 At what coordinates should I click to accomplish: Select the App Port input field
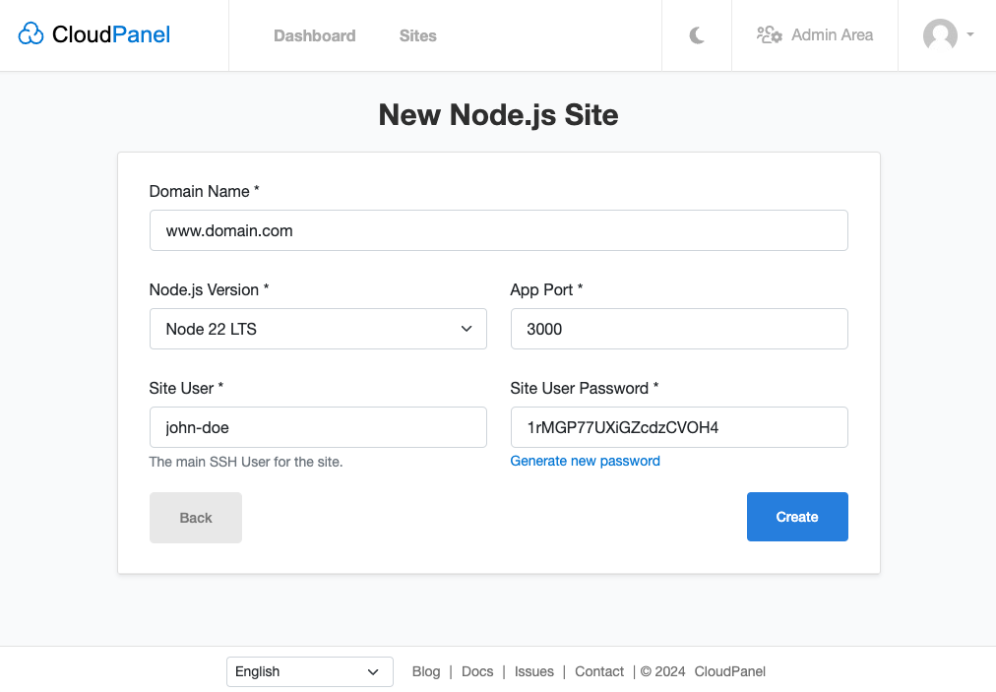[678, 329]
